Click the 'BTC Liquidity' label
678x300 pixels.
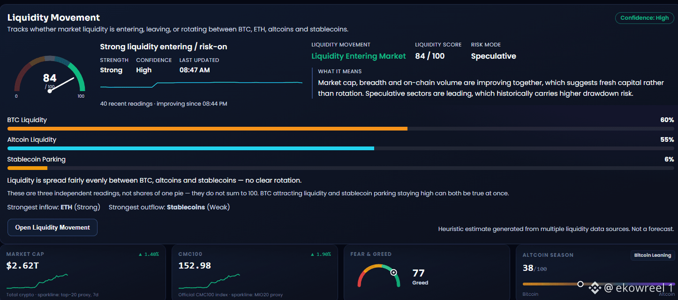click(27, 120)
